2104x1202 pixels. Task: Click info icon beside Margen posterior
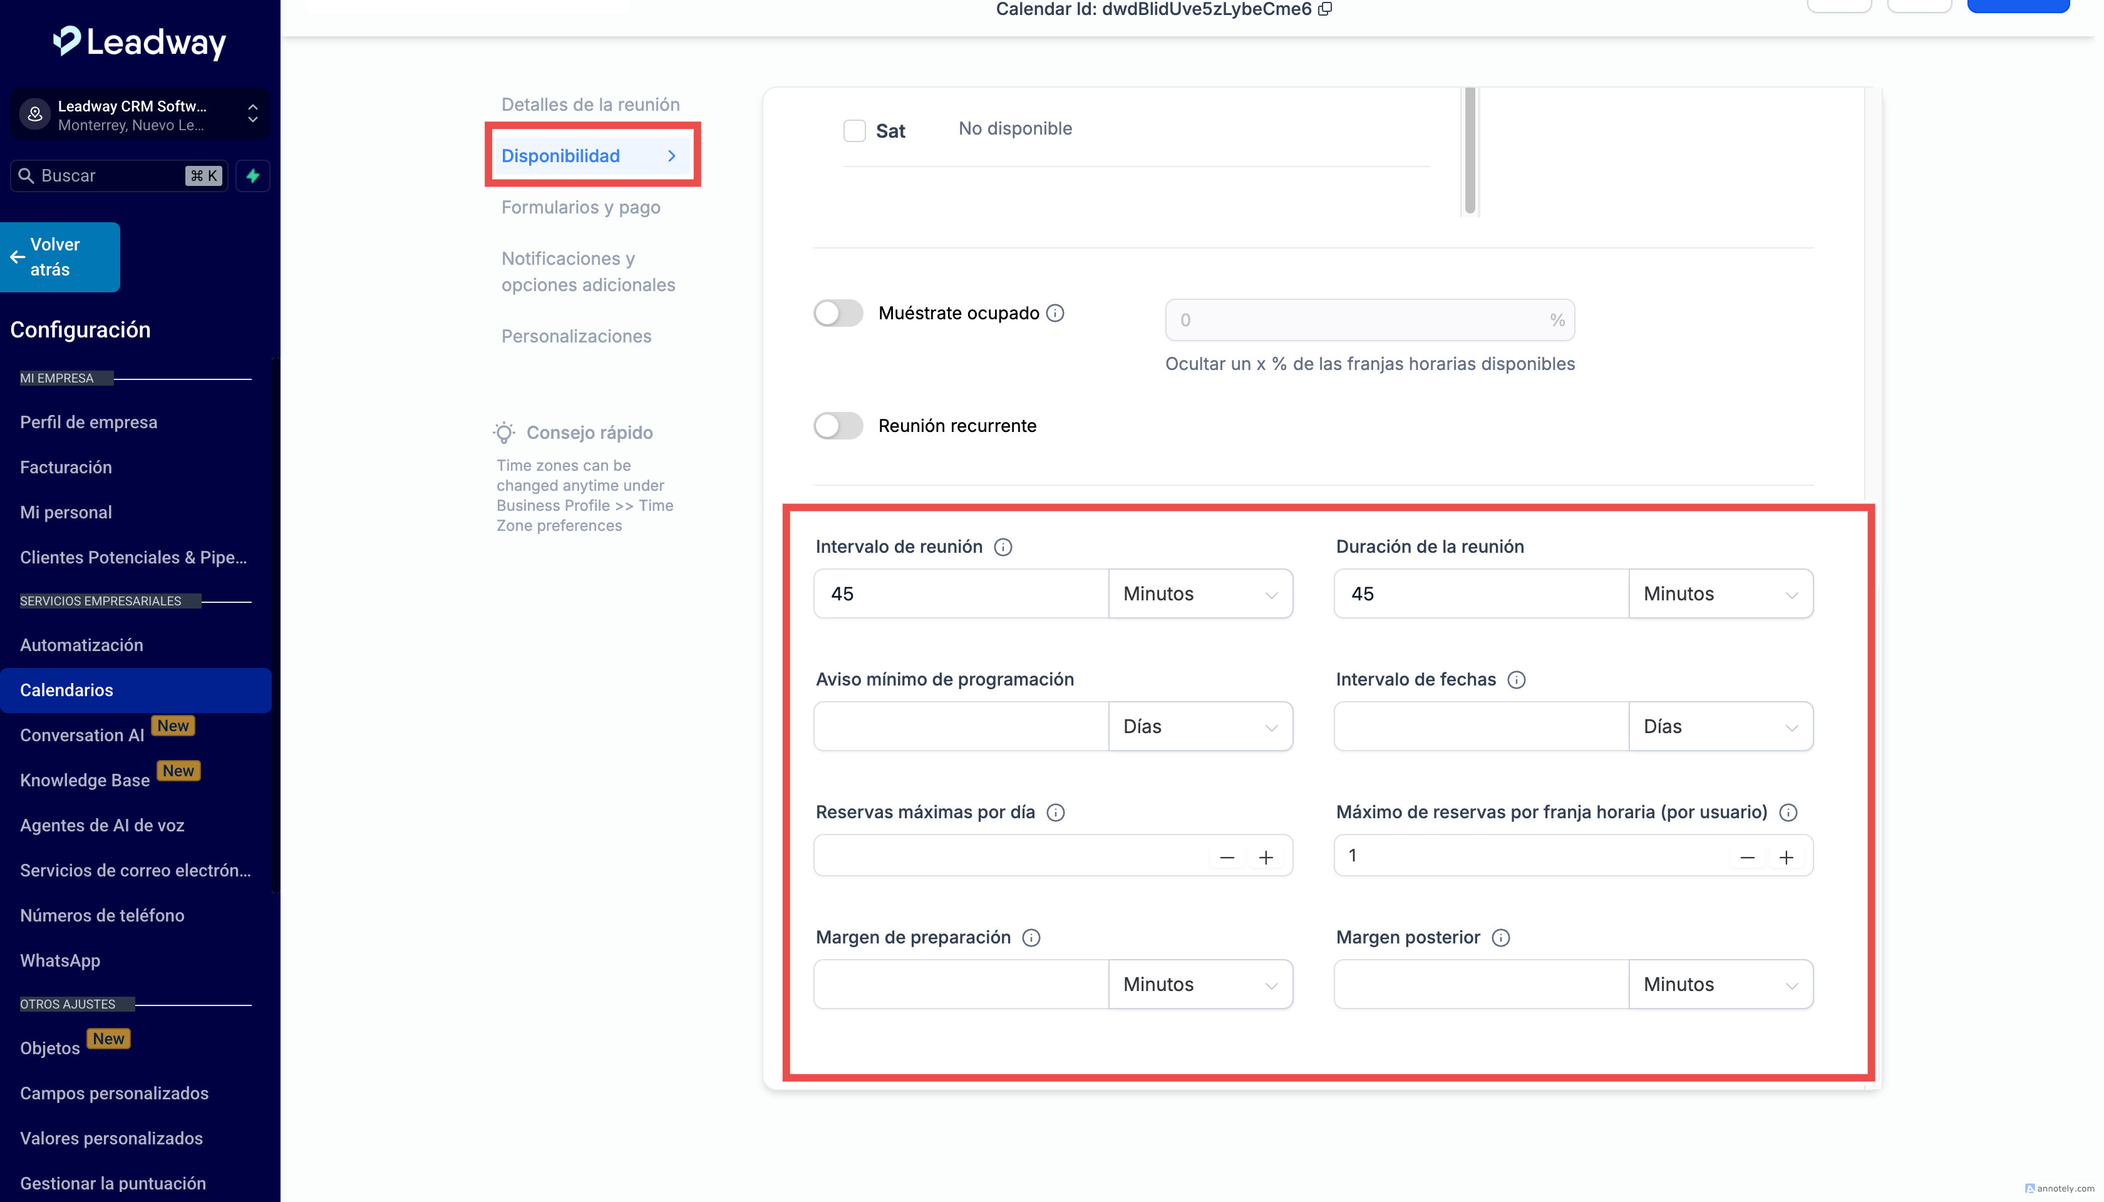point(1500,938)
